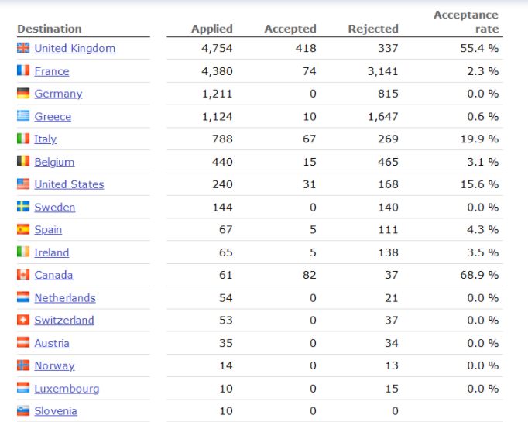The height and width of the screenshot is (422, 528).
Task: Select the 19.9 % acceptance rate
Action: [480, 139]
